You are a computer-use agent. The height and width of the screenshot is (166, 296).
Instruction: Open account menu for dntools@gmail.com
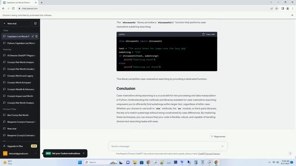[x=20, y=154]
